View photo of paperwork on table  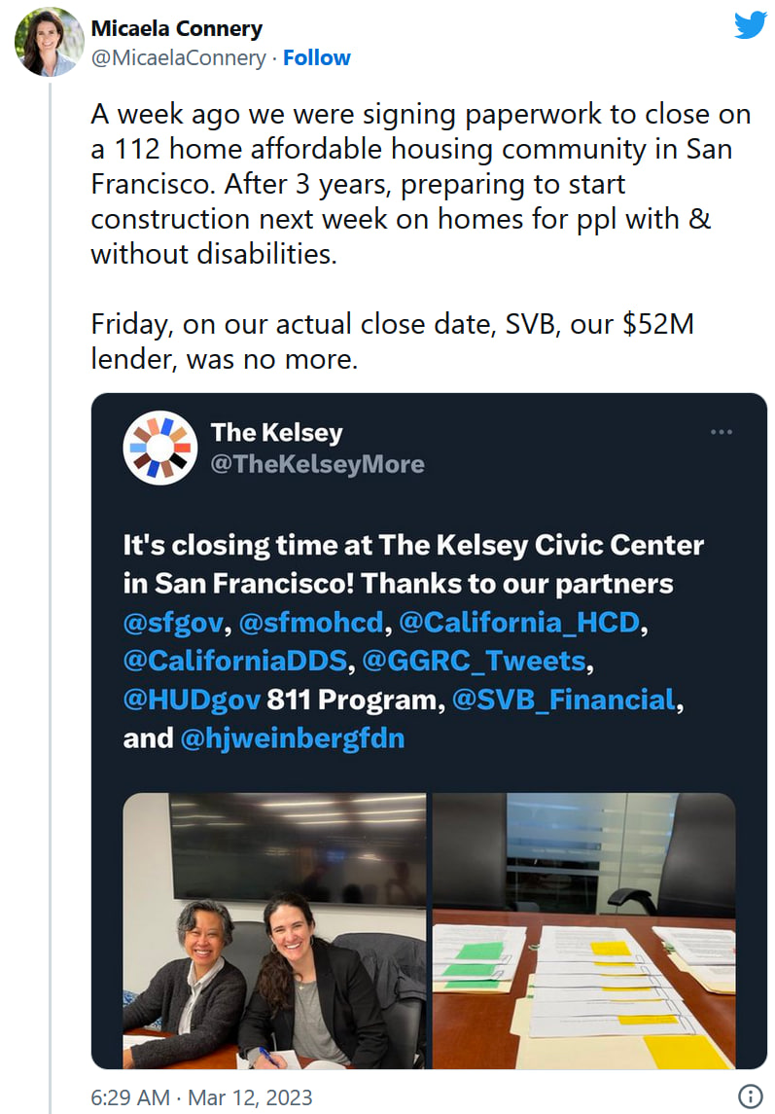pyautogui.click(x=583, y=930)
